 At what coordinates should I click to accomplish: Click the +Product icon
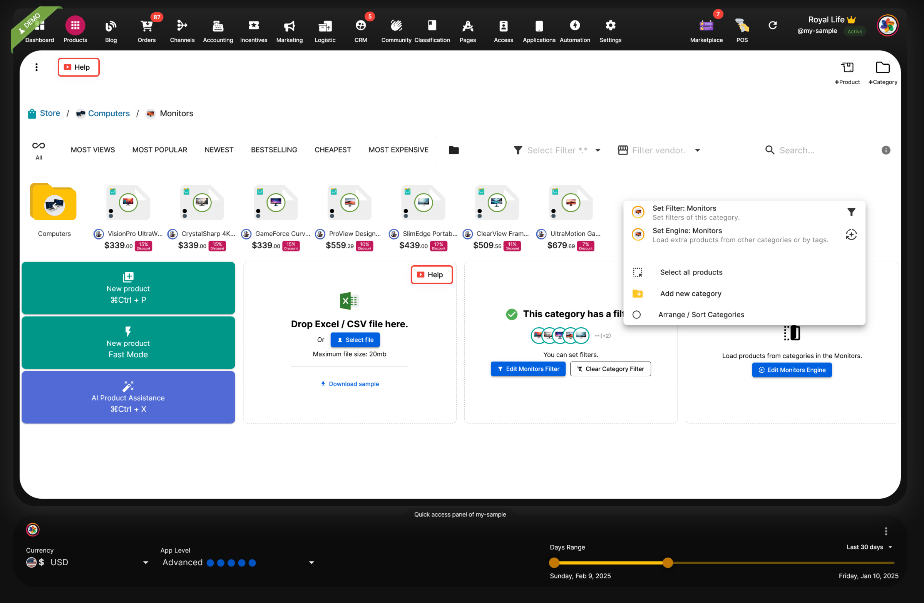pos(847,67)
